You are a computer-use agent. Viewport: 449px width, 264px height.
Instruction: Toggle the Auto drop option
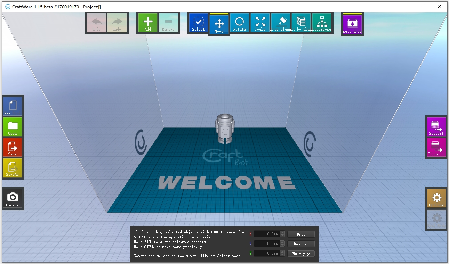tap(352, 25)
